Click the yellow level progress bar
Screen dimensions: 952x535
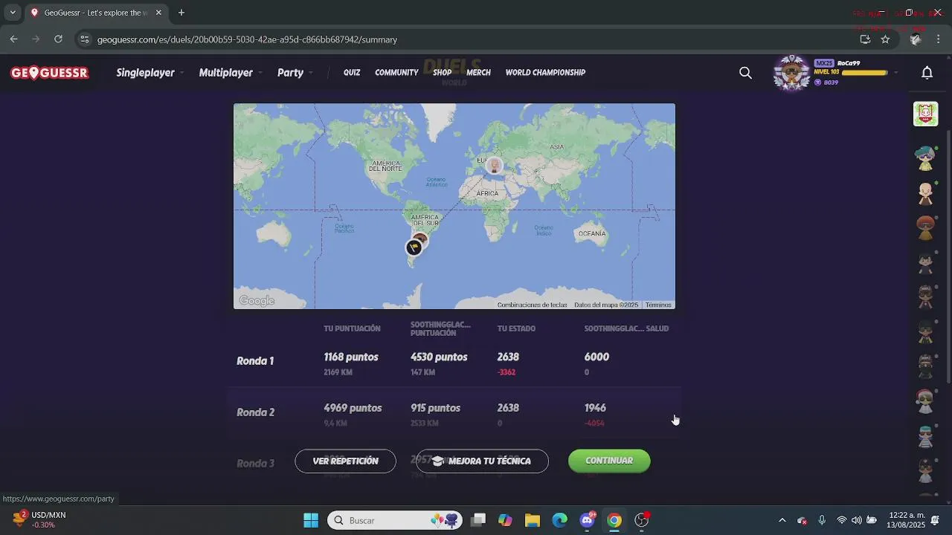pyautogui.click(x=863, y=73)
